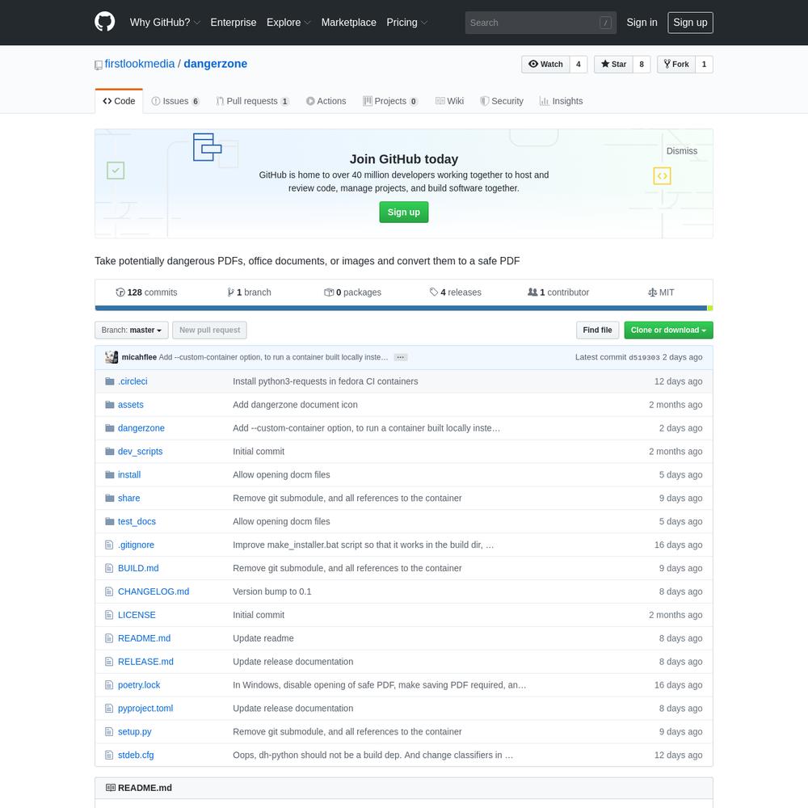Click the file icon for setup.py
Image resolution: width=808 pixels, height=808 pixels.
[x=109, y=732]
